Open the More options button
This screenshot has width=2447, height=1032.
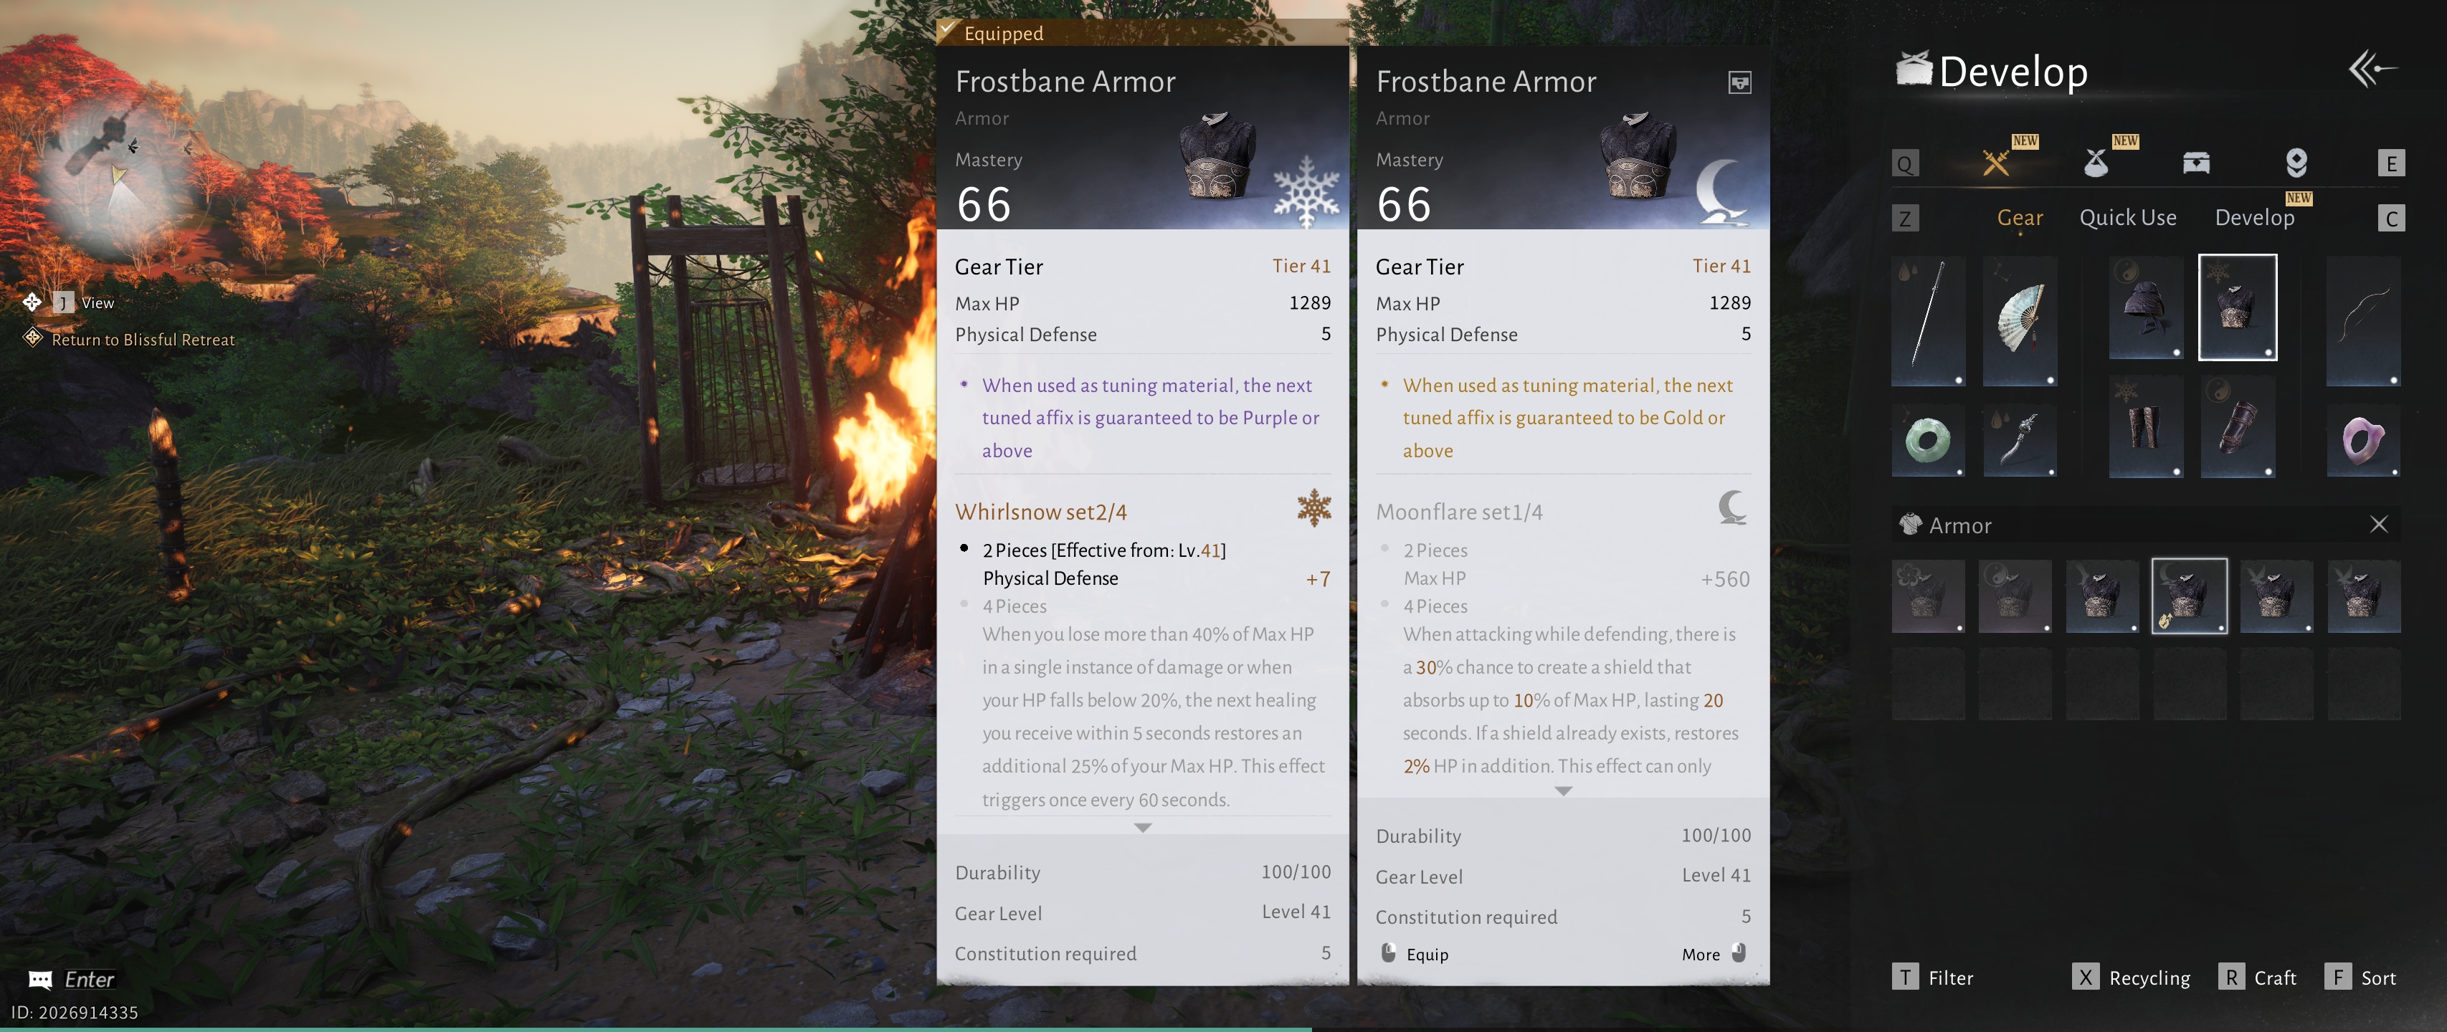click(x=1714, y=954)
